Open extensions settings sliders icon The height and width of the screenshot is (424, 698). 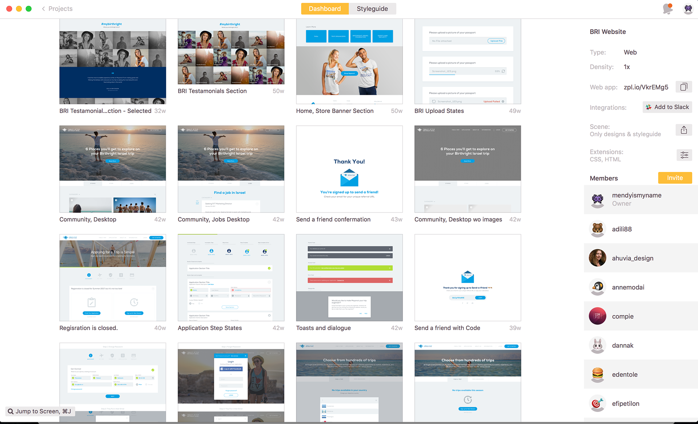point(683,155)
